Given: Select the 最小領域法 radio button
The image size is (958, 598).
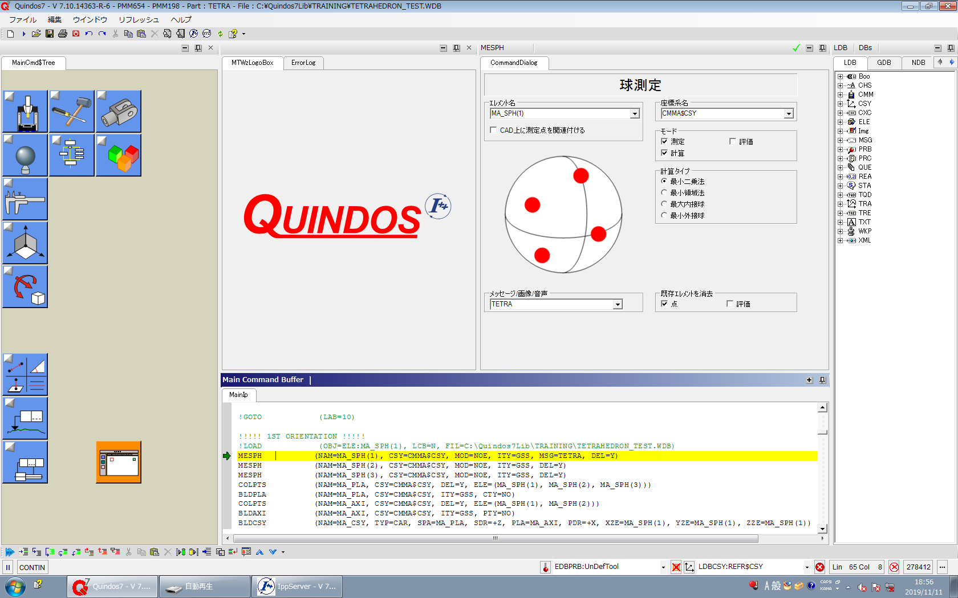Looking at the screenshot, I should 664,192.
